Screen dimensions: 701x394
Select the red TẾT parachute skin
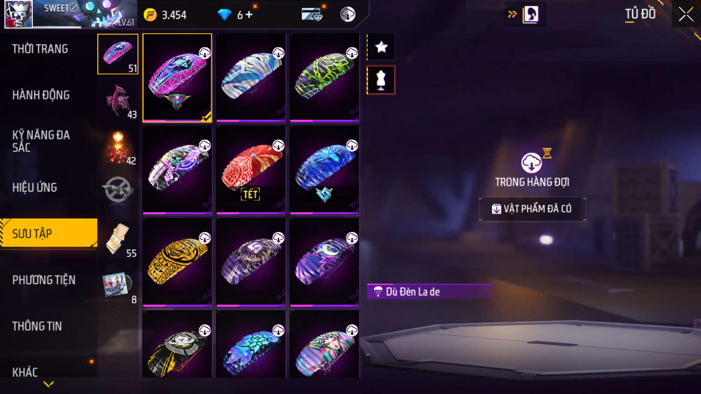pyautogui.click(x=251, y=170)
